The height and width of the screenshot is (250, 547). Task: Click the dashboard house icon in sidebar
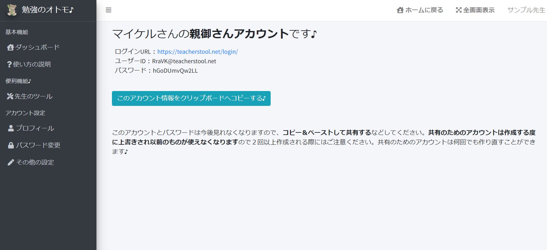tap(10, 47)
